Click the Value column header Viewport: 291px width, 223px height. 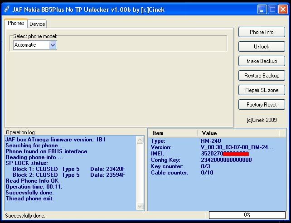coord(238,133)
